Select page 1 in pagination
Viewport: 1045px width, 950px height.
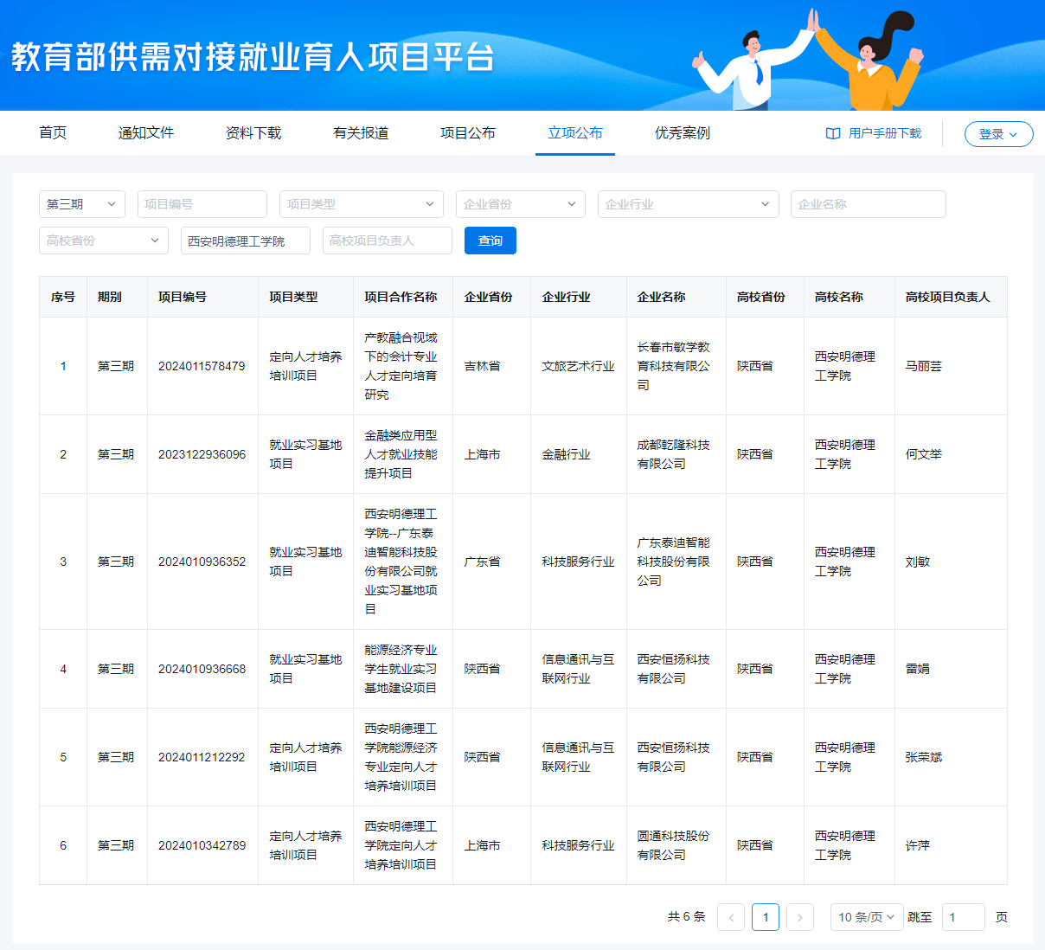[766, 917]
